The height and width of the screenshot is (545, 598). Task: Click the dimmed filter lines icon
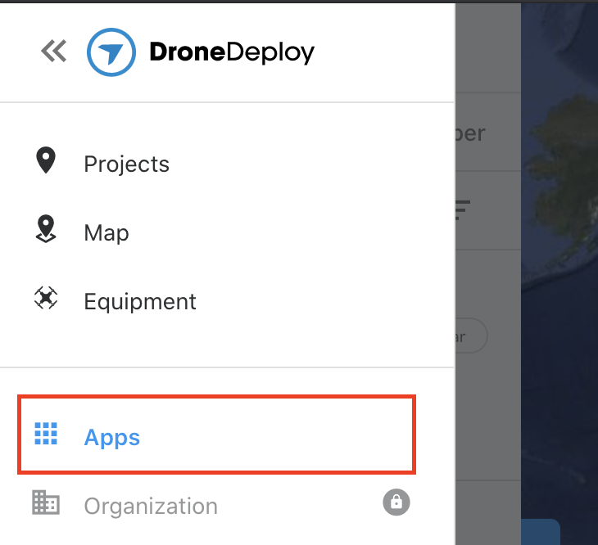pos(463,209)
